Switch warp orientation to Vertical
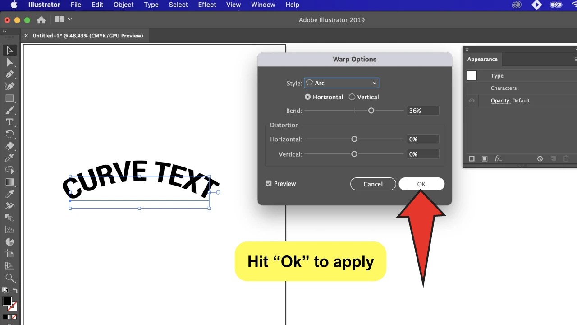Image resolution: width=577 pixels, height=325 pixels. coord(352,97)
